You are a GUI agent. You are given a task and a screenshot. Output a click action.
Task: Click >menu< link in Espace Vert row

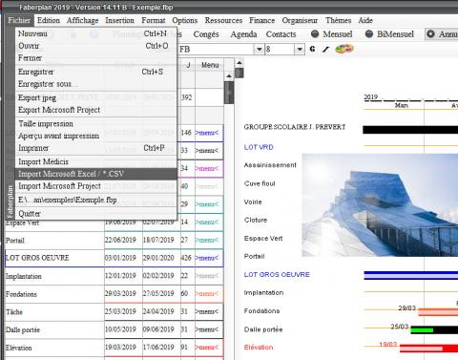point(207,222)
